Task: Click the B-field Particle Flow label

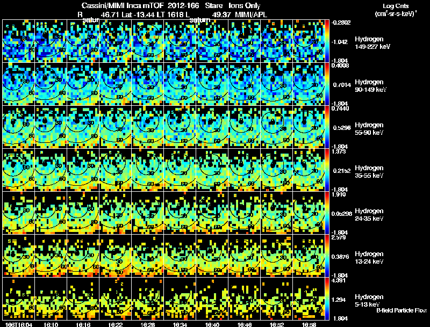Action: 402,310
